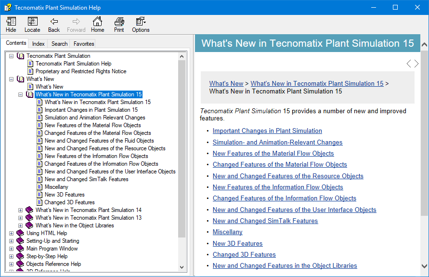Click the Locate toolbar icon
This screenshot has width=429, height=277.
pyautogui.click(x=32, y=25)
